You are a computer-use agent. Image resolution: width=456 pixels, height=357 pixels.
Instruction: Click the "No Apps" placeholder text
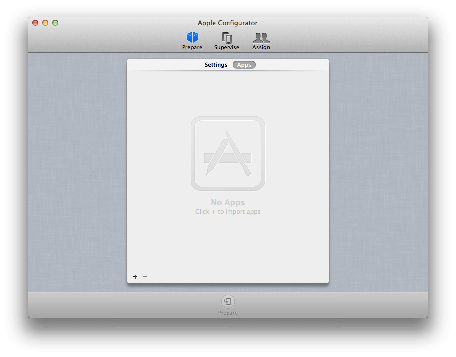pos(228,202)
